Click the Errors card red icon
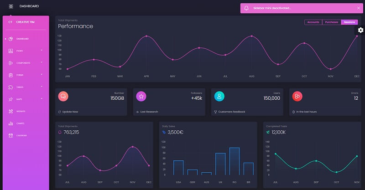This screenshot has width=365, height=190. pos(297,96)
